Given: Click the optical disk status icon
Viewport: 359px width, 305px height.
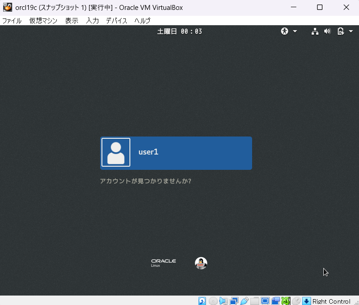Looking at the screenshot, I should pyautogui.click(x=213, y=301).
